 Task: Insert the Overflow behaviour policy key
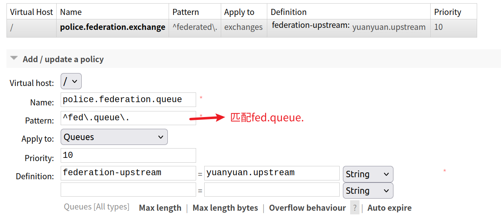click(307, 208)
